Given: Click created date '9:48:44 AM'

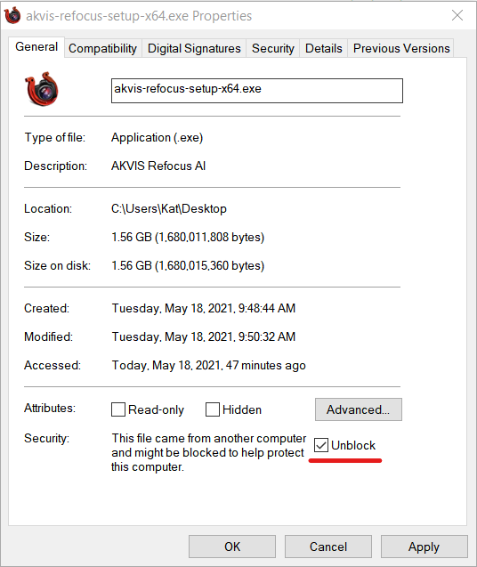Looking at the screenshot, I should [267, 309].
